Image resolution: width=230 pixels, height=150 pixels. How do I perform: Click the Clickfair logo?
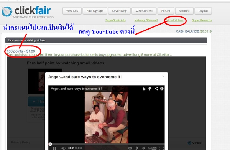tap(27, 12)
